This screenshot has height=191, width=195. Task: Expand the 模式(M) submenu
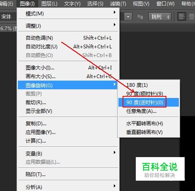(x=68, y=14)
